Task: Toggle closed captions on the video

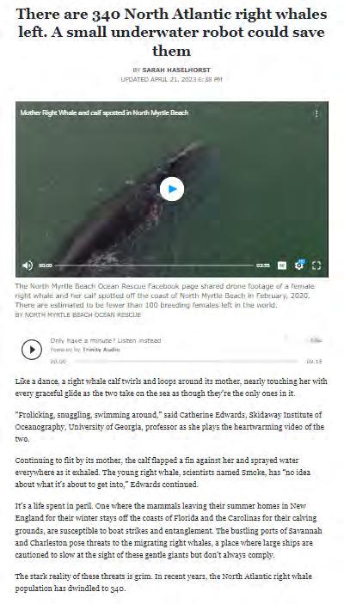Action: tap(282, 265)
